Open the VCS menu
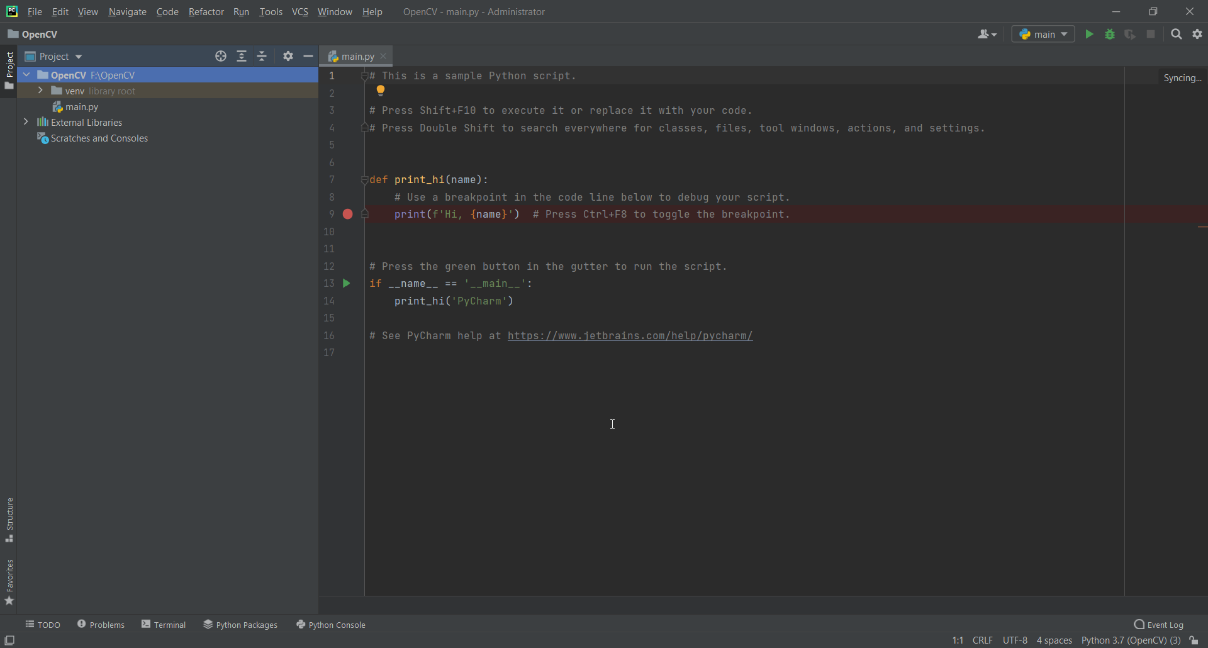1208x648 pixels. tap(300, 12)
